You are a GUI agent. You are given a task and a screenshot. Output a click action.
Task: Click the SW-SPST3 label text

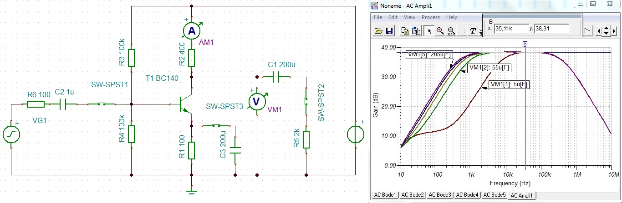225,106
